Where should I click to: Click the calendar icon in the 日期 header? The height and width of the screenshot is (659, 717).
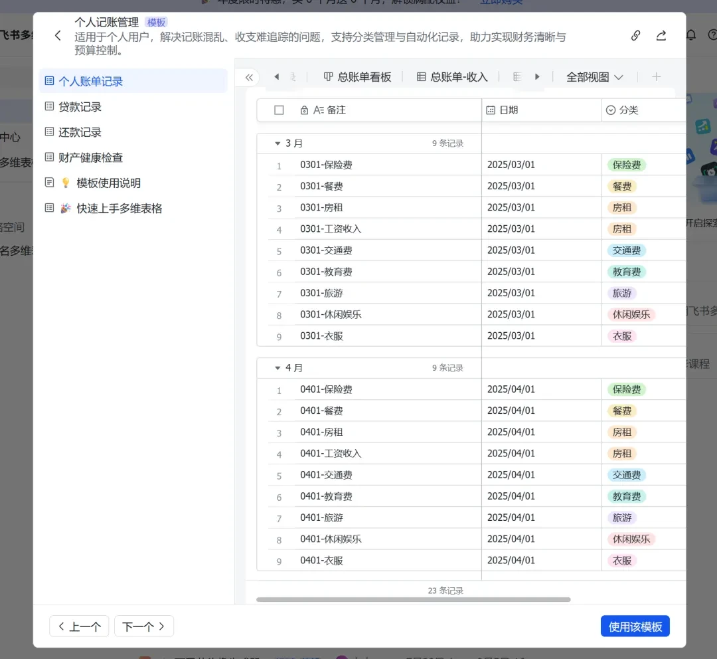coord(491,110)
